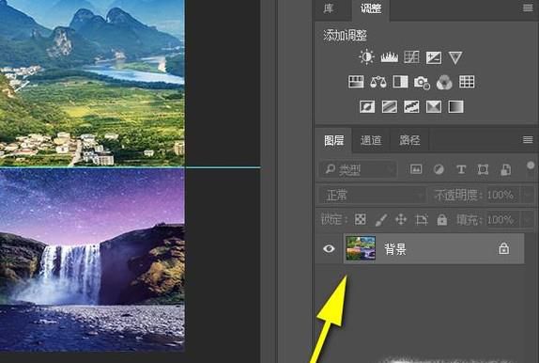Add an Invert adjustment
This screenshot has width=539, height=363.
pyautogui.click(x=367, y=107)
